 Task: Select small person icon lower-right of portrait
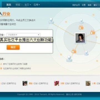pos(86,53)
